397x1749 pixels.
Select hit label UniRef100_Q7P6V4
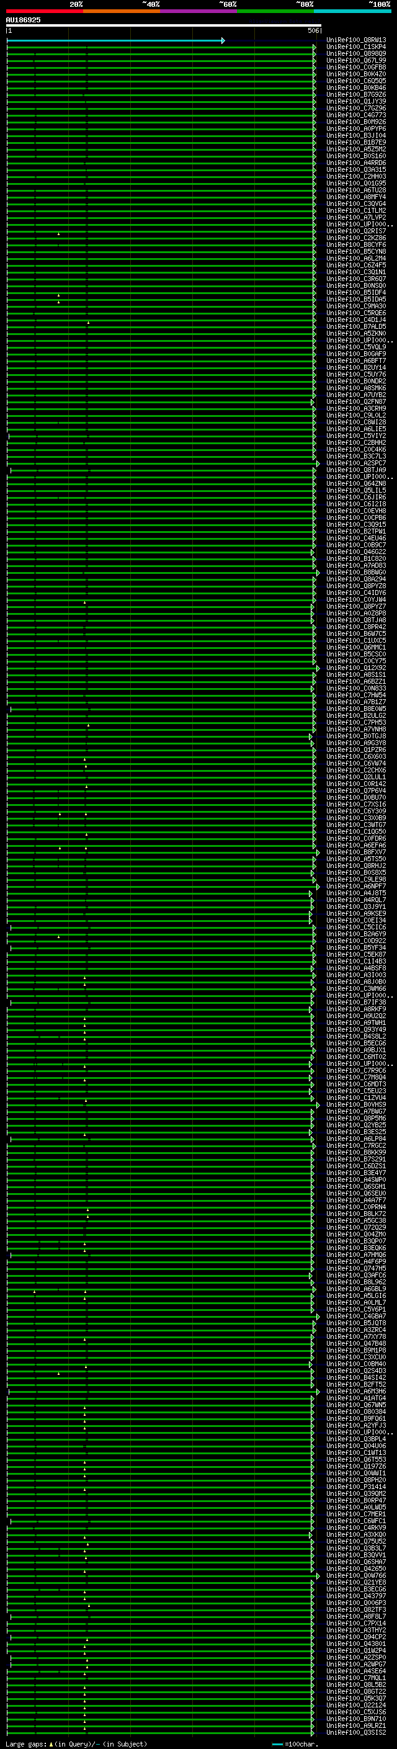[356, 791]
